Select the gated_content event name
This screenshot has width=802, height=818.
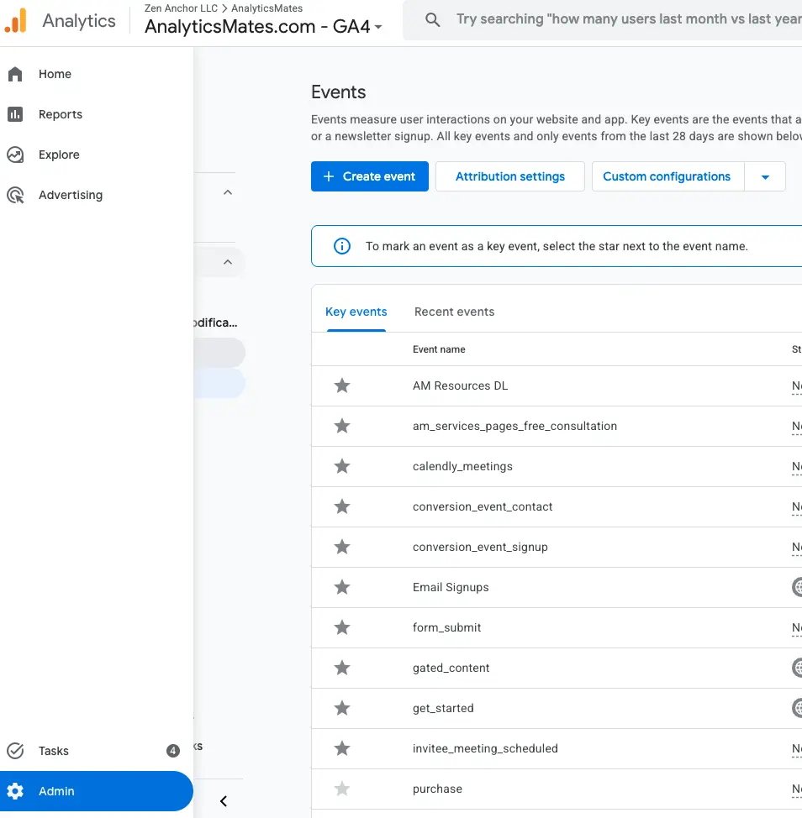[451, 668]
